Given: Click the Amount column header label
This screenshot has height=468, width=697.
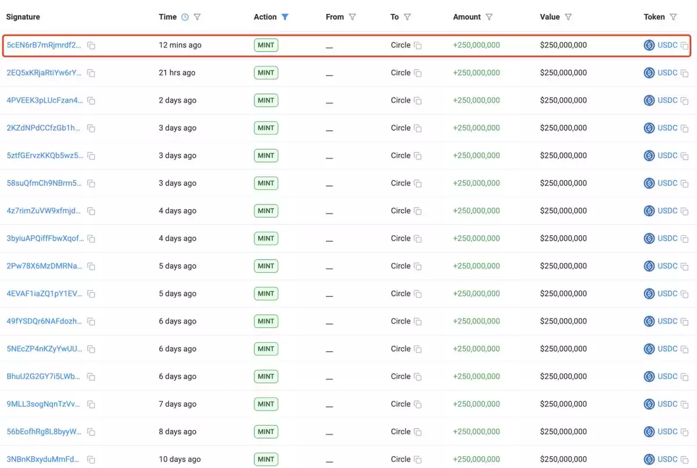Looking at the screenshot, I should 467,17.
